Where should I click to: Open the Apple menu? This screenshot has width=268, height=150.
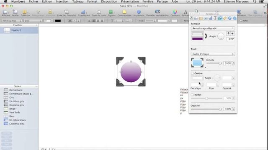(5, 2)
